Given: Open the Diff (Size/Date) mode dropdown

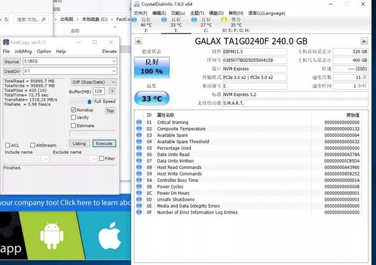Looking at the screenshot, I should point(113,82).
